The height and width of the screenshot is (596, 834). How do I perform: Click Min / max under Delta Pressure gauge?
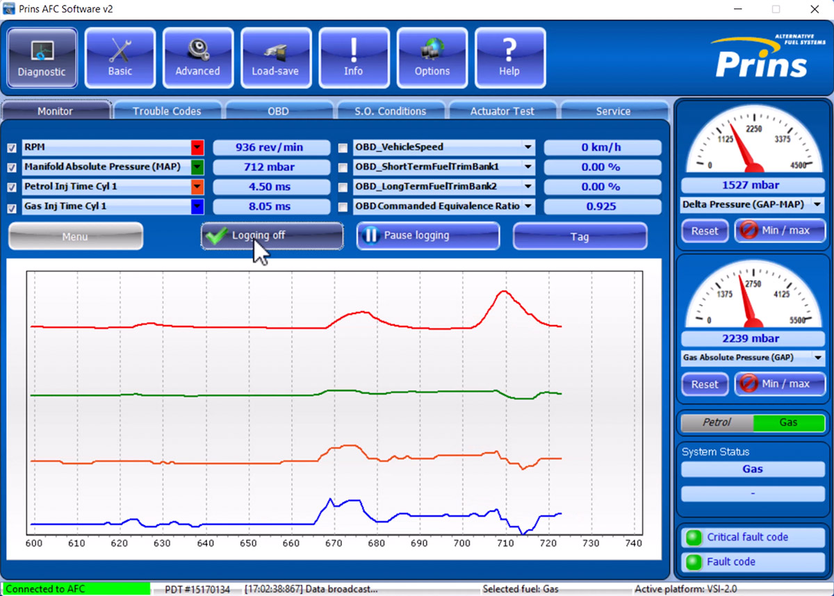780,231
